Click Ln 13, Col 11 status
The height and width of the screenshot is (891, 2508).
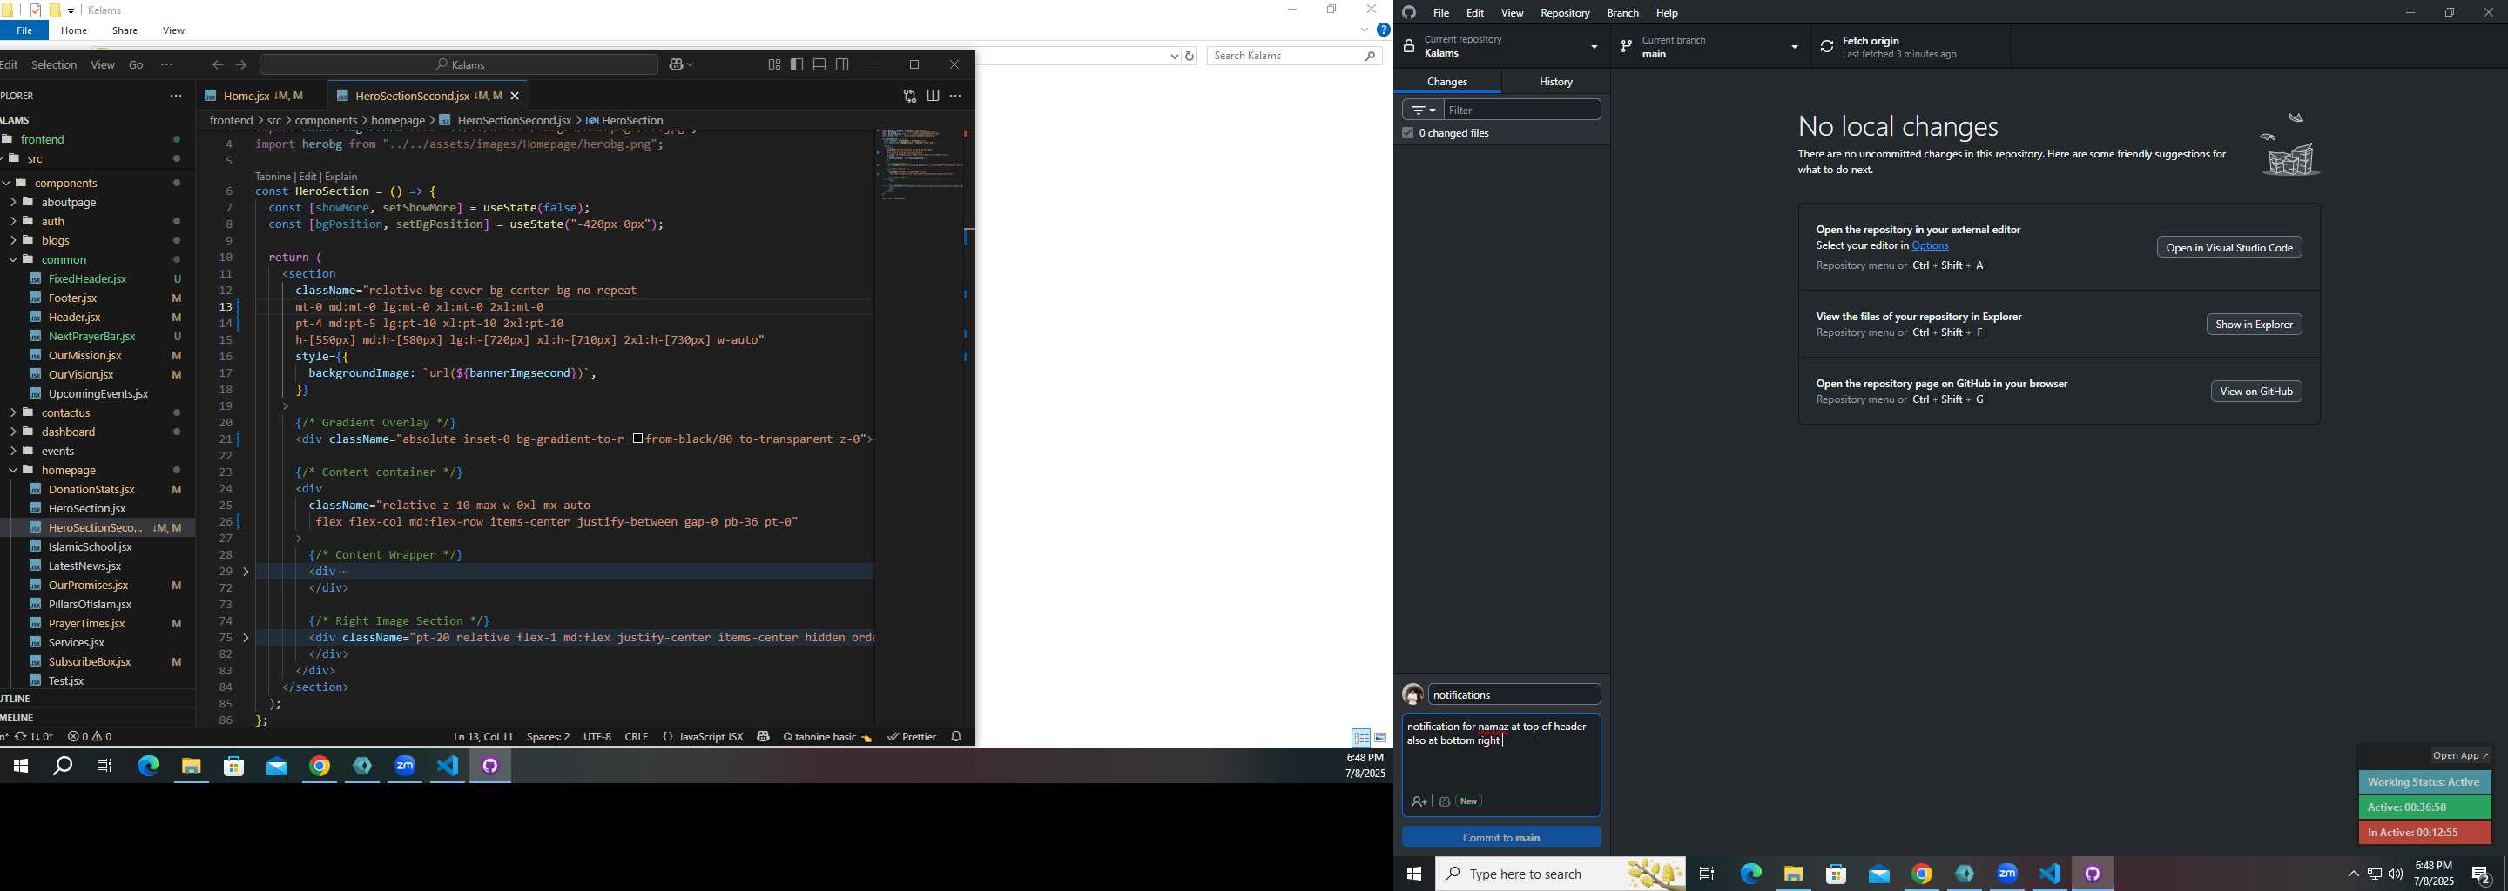click(x=483, y=737)
